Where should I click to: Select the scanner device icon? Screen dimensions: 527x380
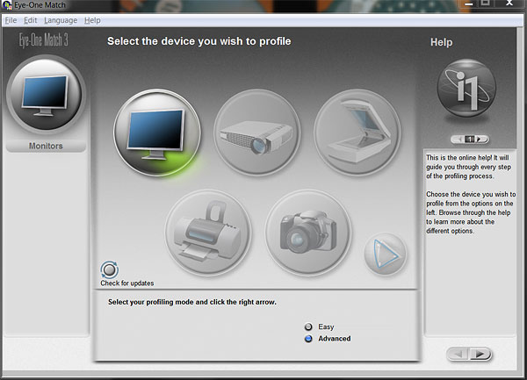click(357, 133)
